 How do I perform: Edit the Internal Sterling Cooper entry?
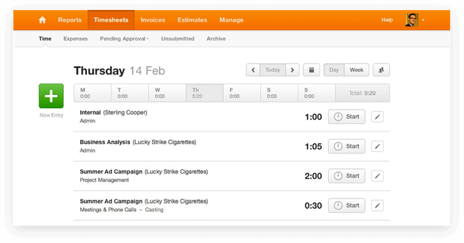click(x=377, y=117)
